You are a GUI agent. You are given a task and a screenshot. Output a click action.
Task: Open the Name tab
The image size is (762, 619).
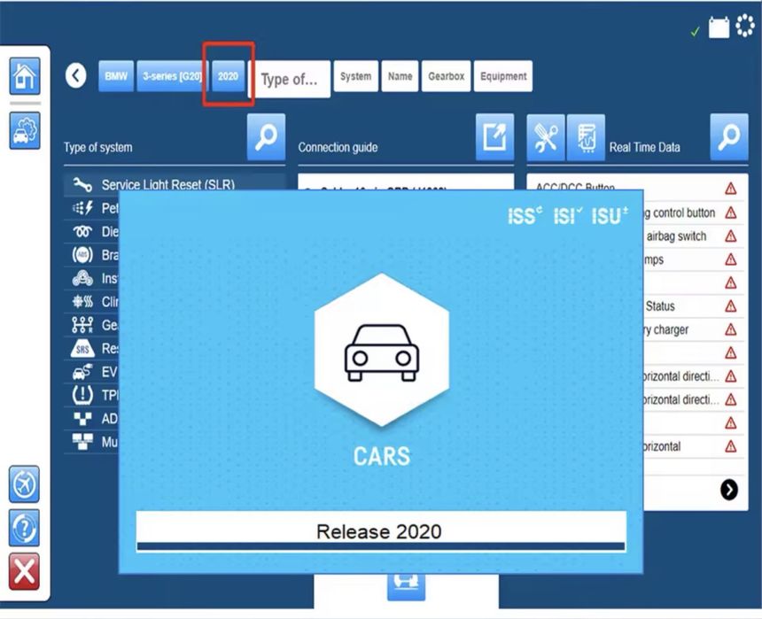[400, 76]
